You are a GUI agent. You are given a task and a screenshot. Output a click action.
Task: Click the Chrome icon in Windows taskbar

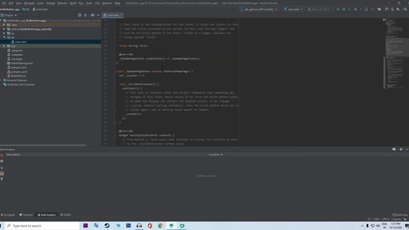pyautogui.click(x=160, y=226)
